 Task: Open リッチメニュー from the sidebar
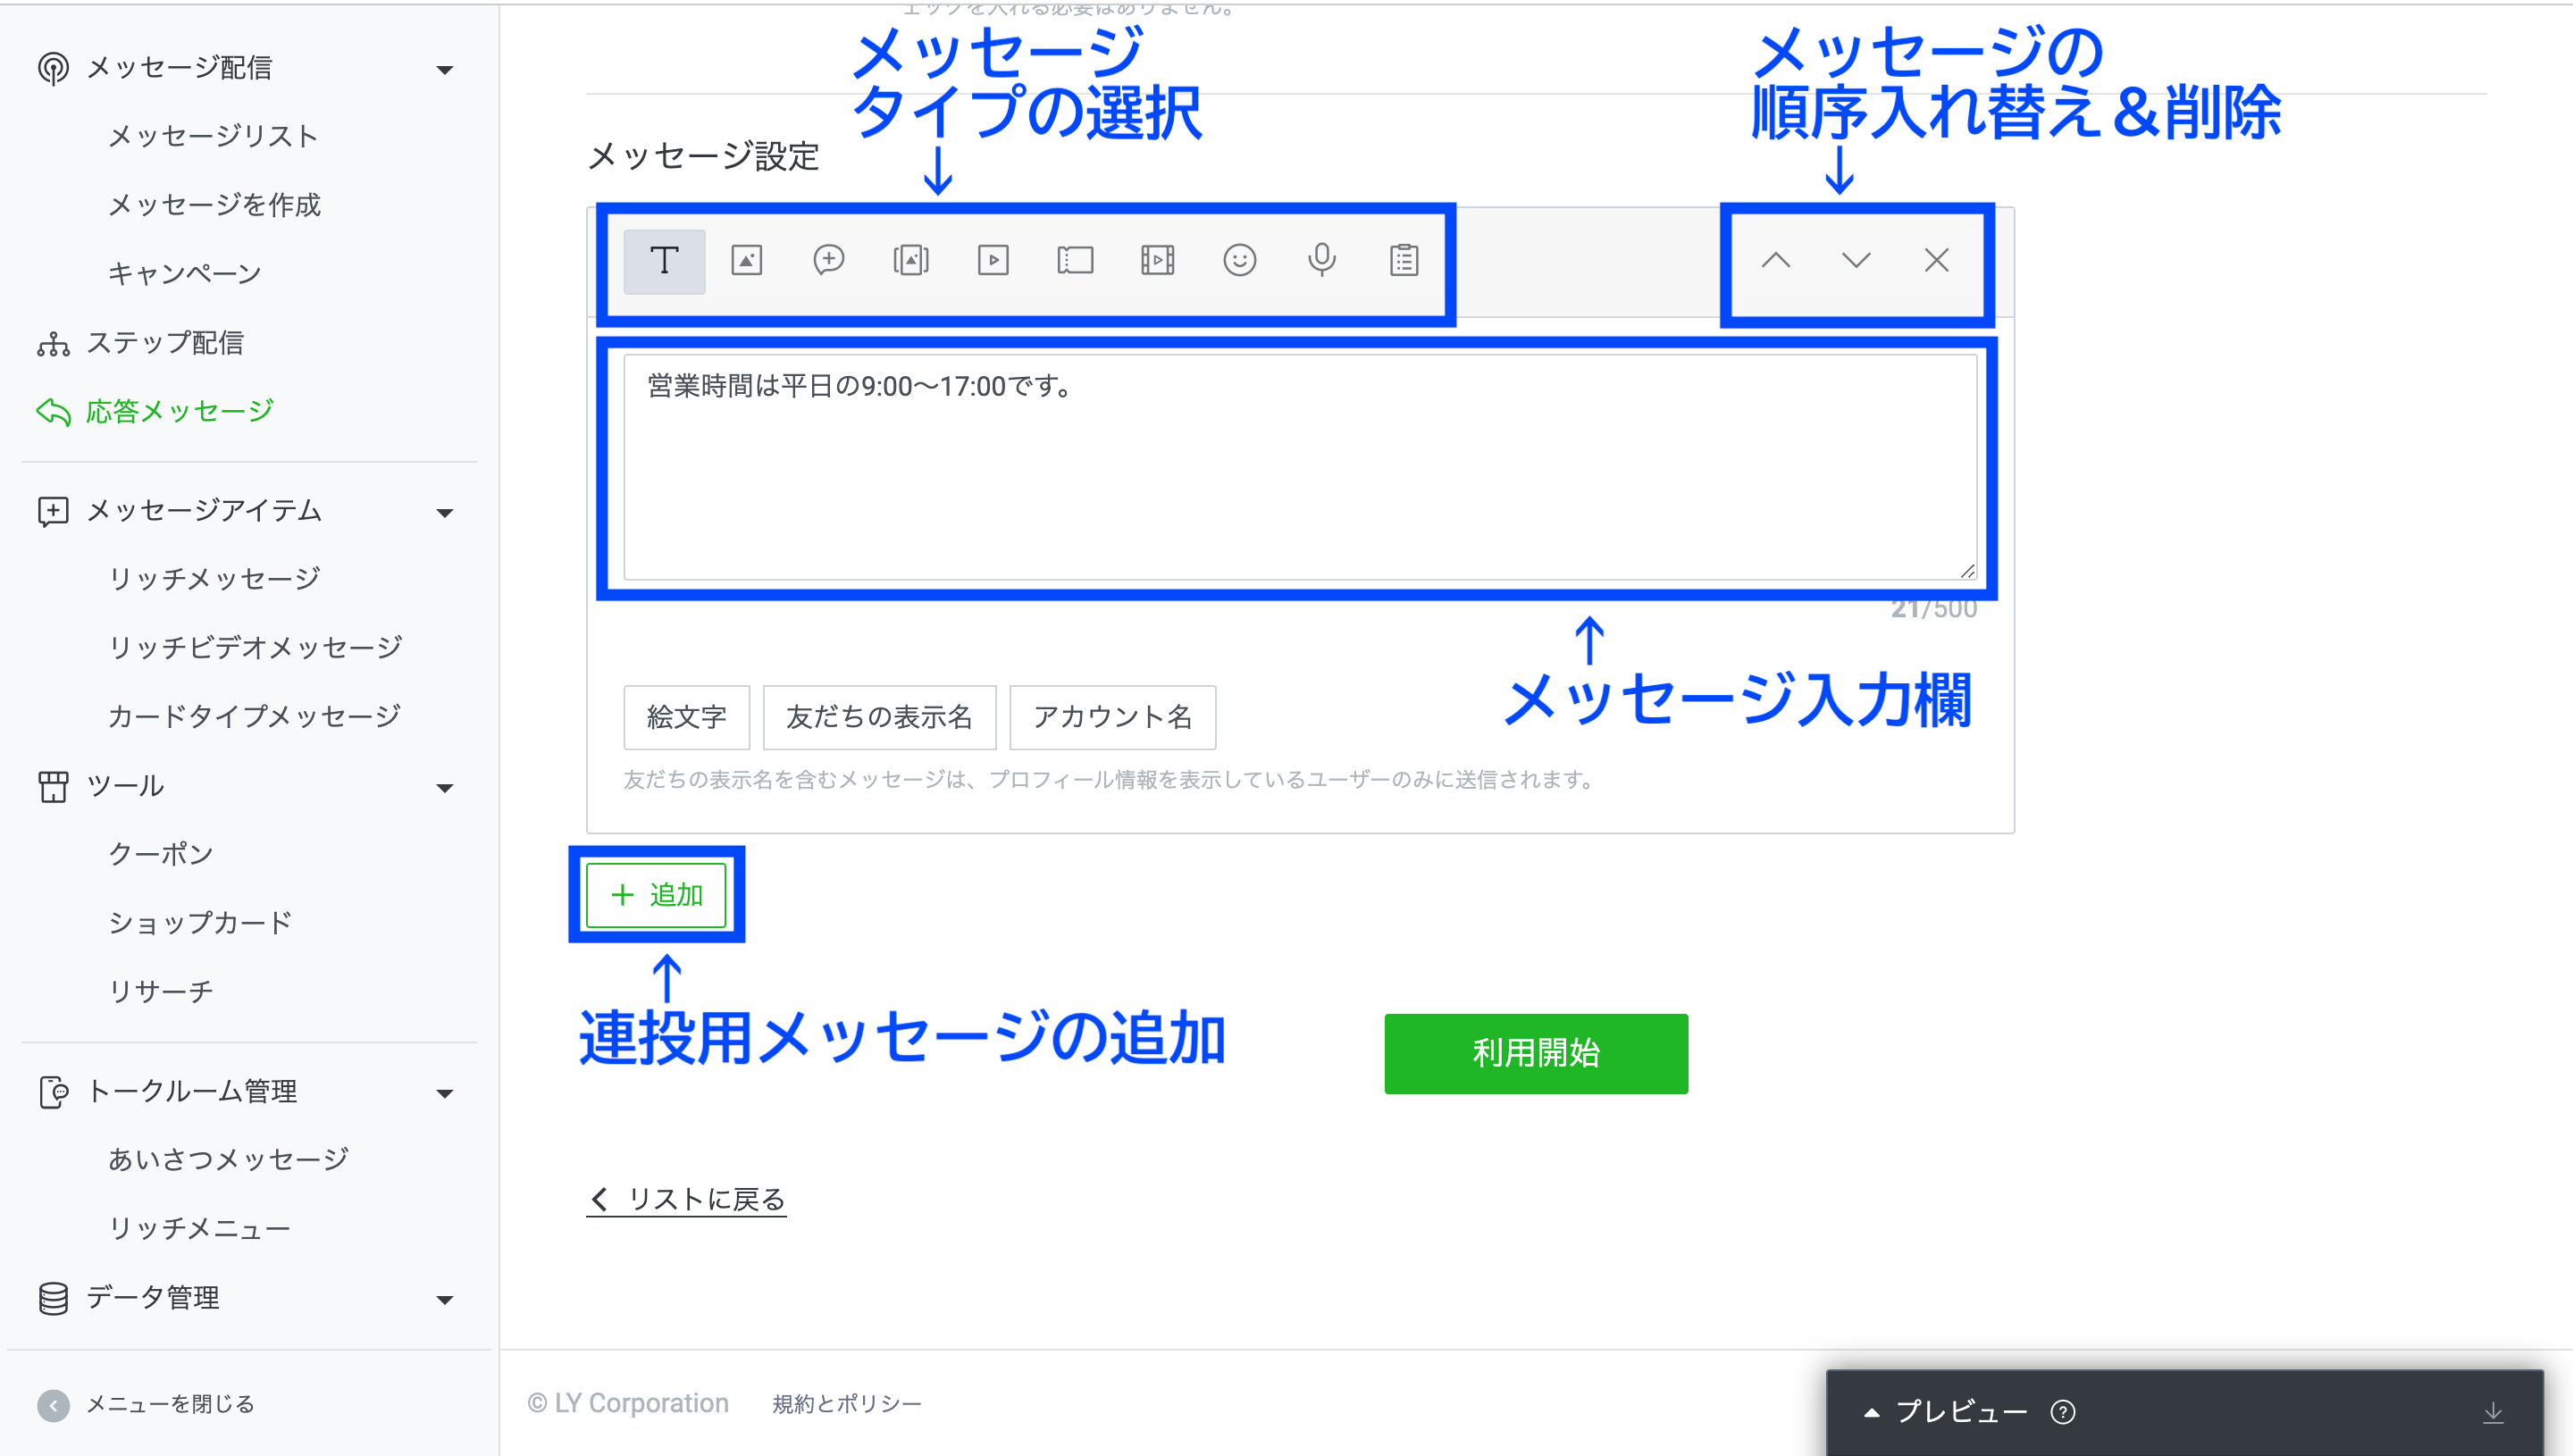click(x=199, y=1228)
